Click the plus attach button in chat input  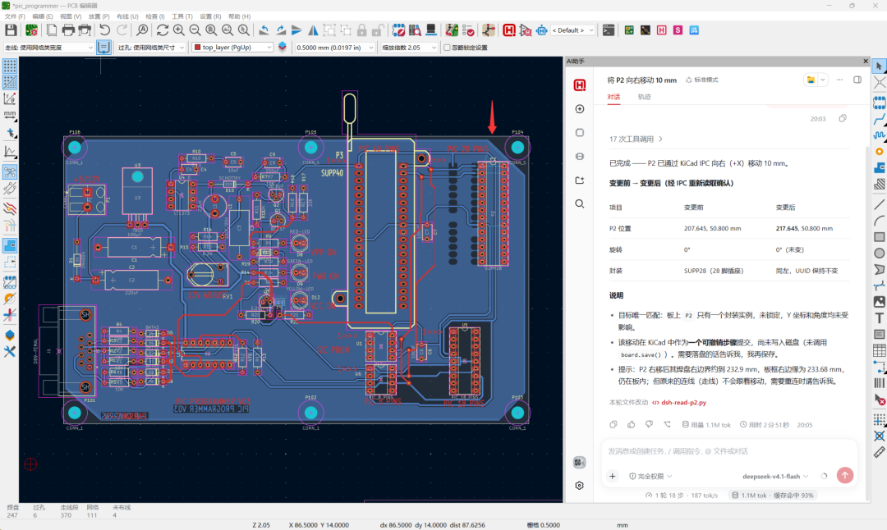pos(612,477)
